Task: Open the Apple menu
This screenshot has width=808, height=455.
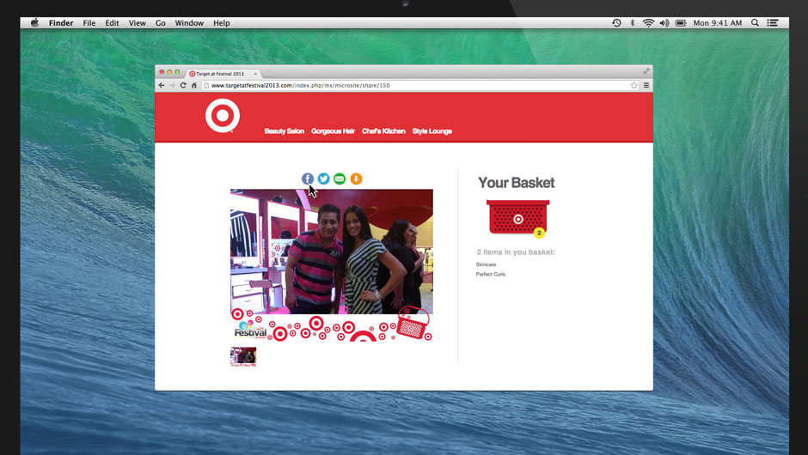Action: click(x=34, y=22)
